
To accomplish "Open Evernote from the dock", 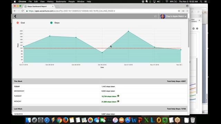I will (165, 120).
